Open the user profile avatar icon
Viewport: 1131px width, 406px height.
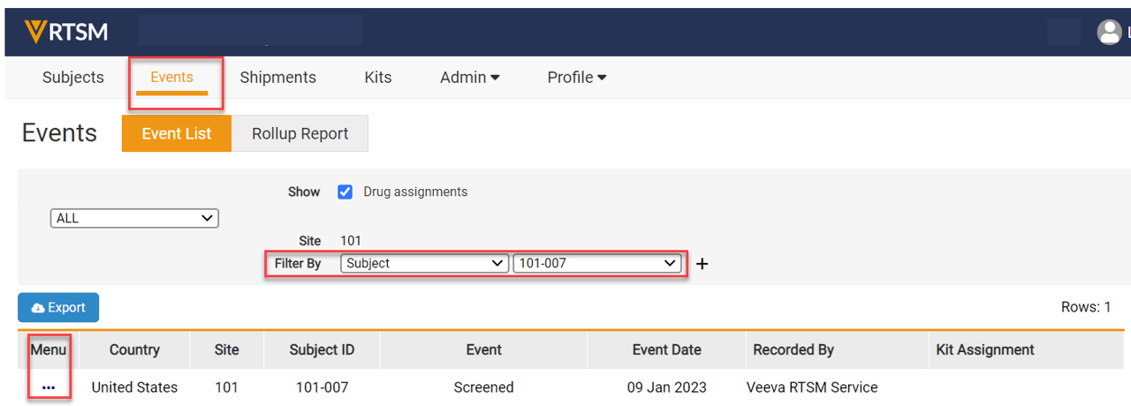(1109, 33)
